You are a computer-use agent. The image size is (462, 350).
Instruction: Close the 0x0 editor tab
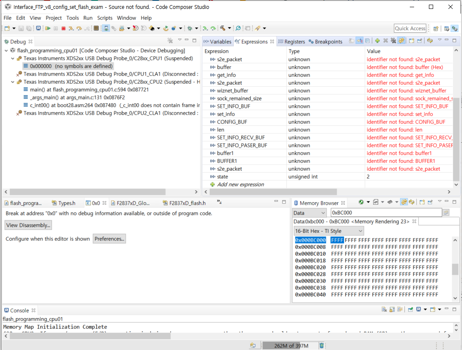[104, 203]
